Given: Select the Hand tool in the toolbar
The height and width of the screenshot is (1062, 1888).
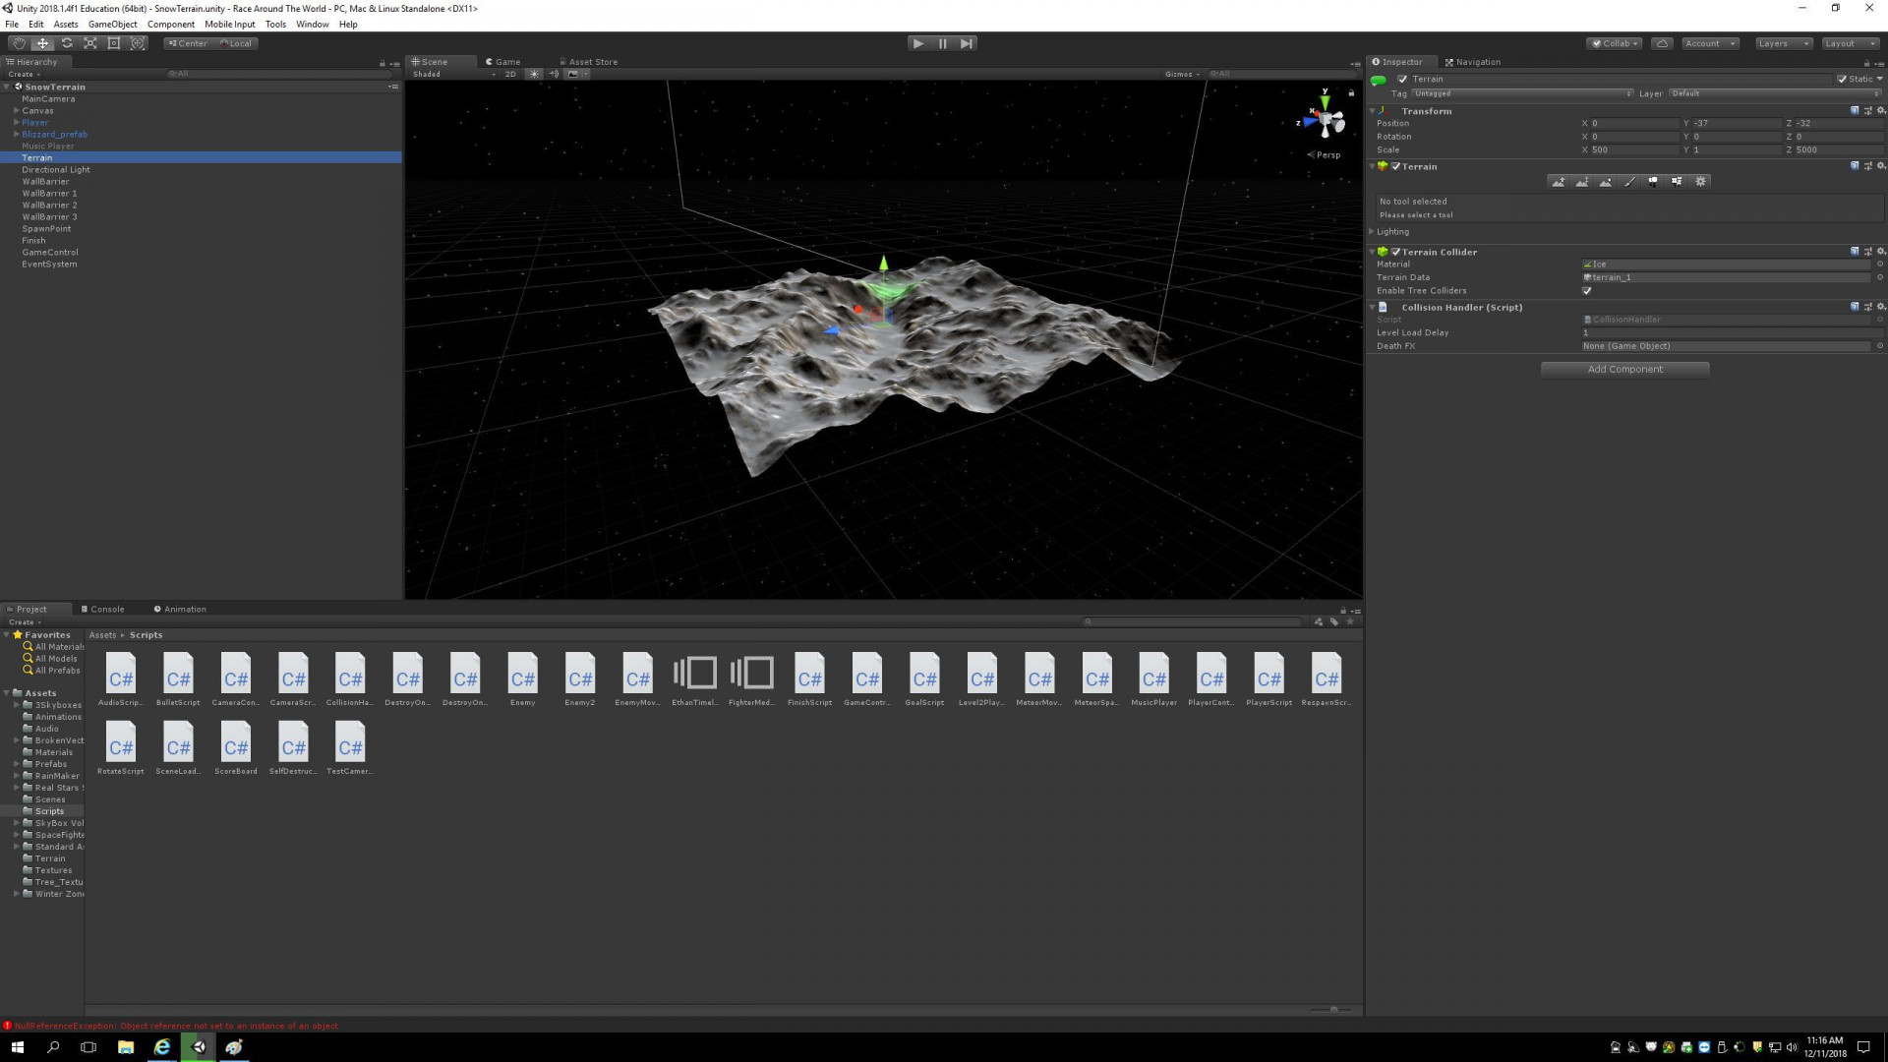Looking at the screenshot, I should tap(19, 43).
